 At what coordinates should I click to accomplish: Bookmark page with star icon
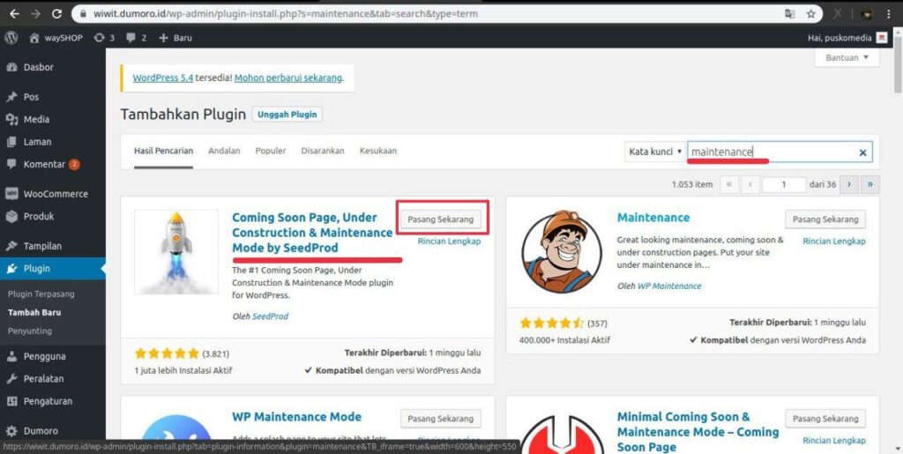coord(811,14)
